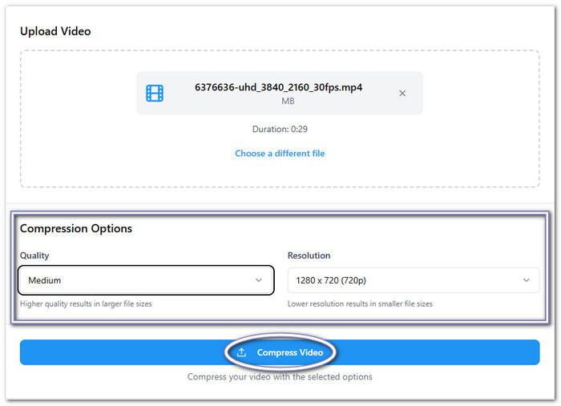Click the Compression Options heading

pyautogui.click(x=76, y=228)
